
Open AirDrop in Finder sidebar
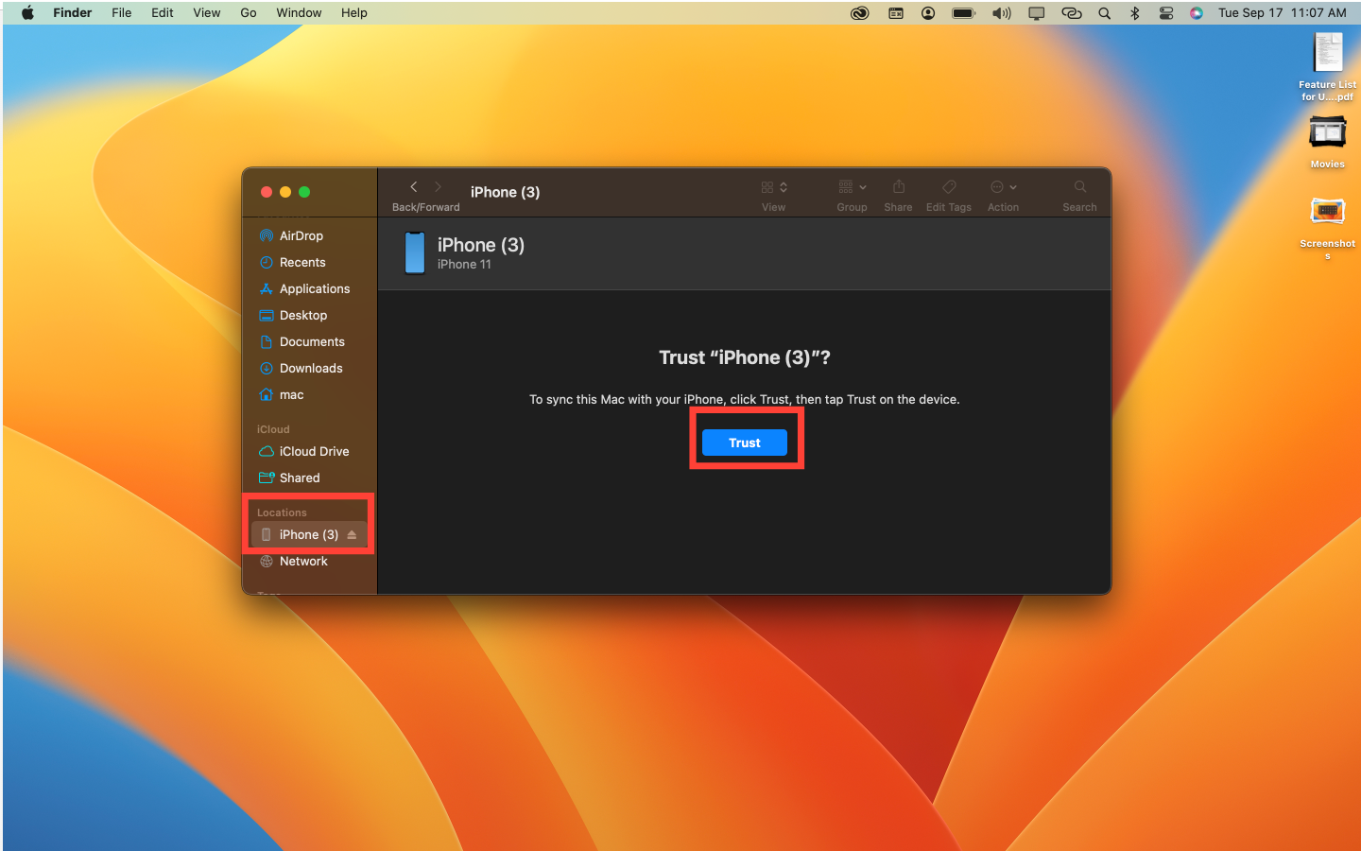click(x=301, y=235)
